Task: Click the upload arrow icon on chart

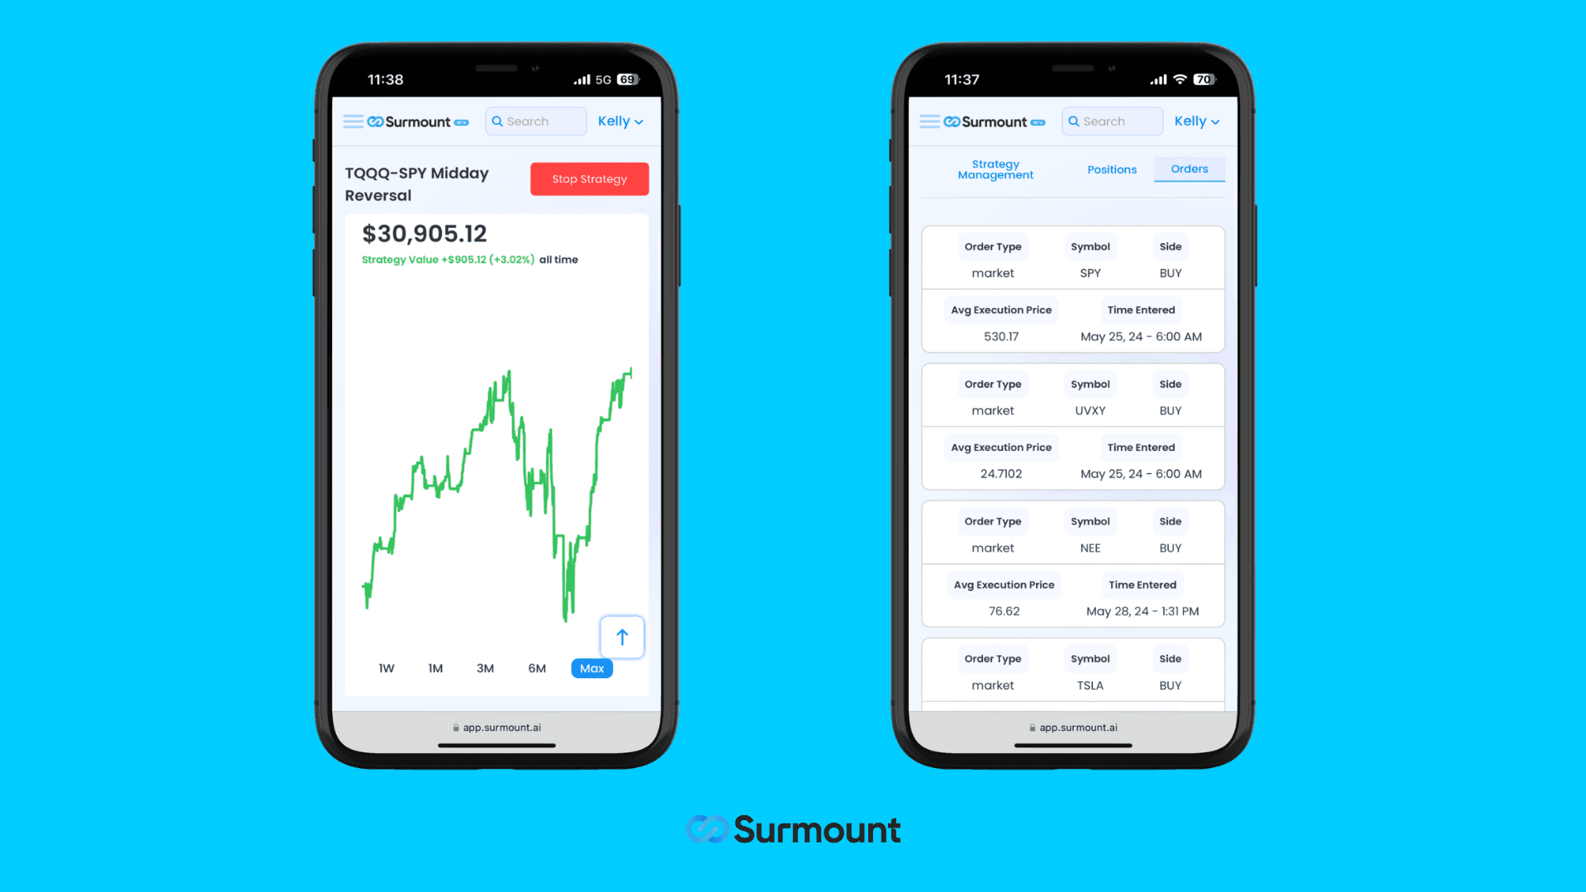Action: [621, 637]
